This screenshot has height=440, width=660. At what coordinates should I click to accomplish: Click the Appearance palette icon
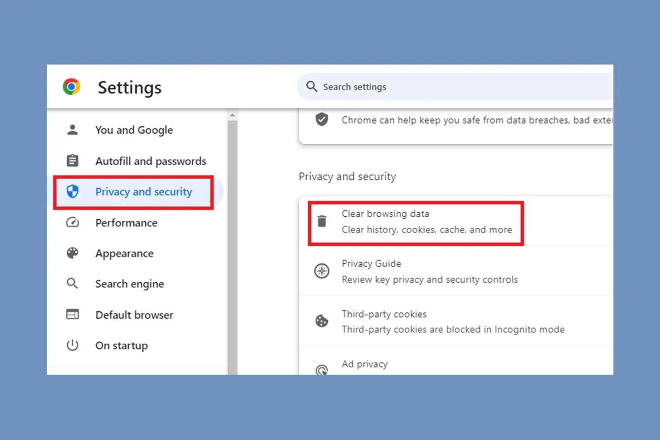tap(72, 253)
